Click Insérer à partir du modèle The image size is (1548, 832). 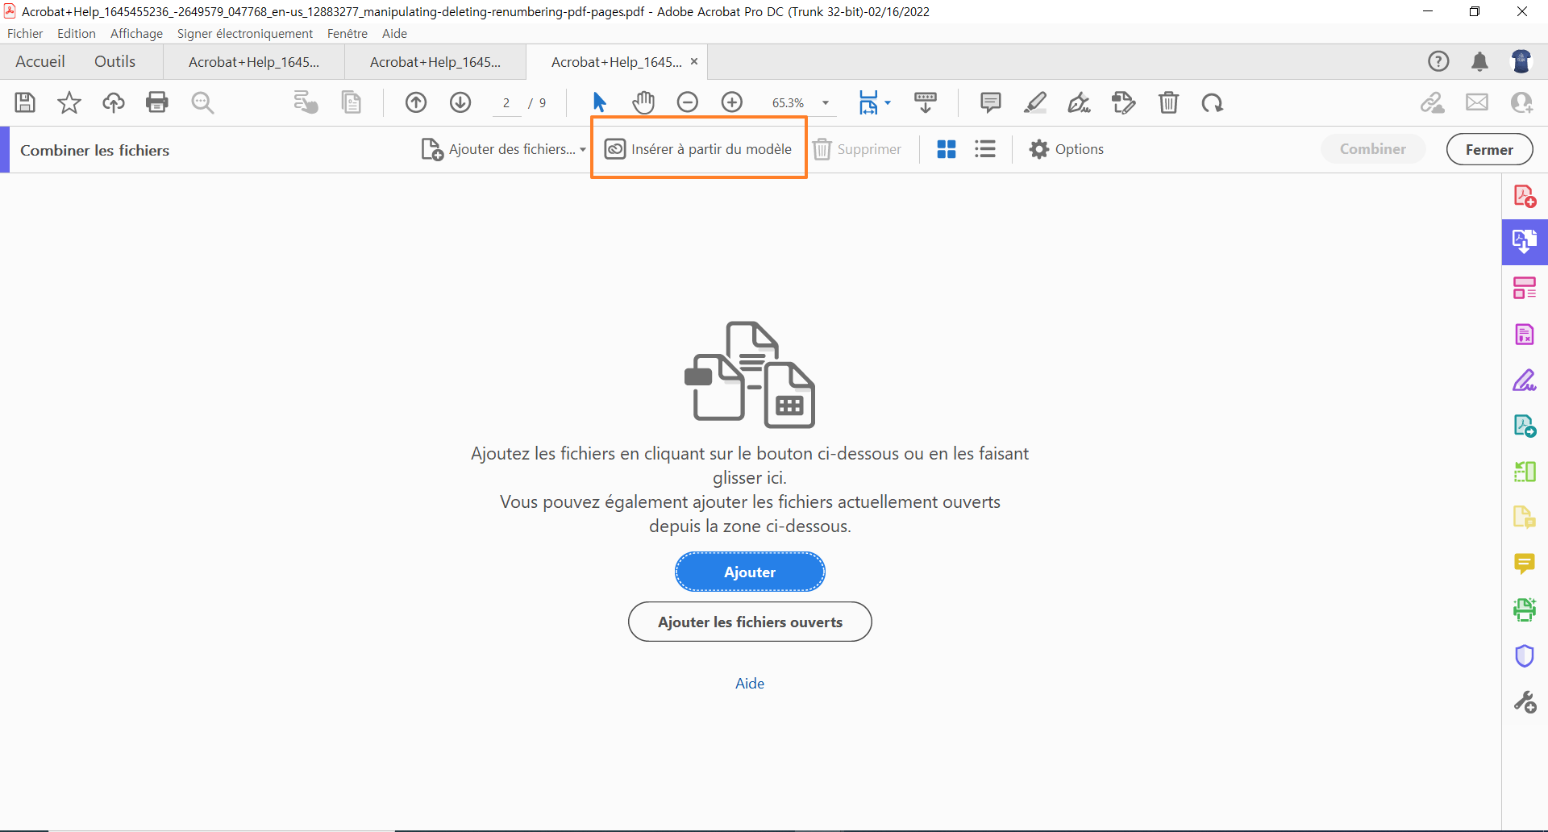tap(699, 149)
